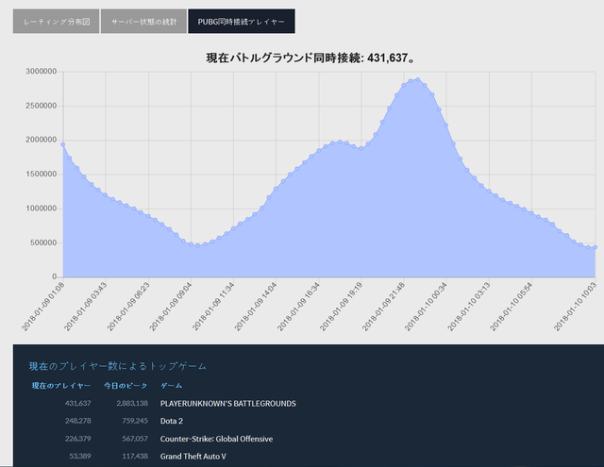The height and width of the screenshot is (467, 604).
Task: Click the chart title showing 431,637
Action: tap(310, 58)
